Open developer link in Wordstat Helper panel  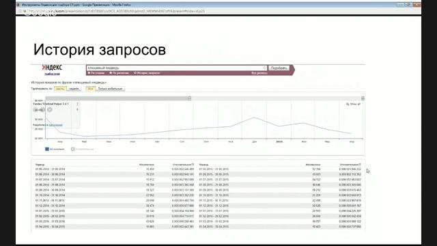click(56, 125)
